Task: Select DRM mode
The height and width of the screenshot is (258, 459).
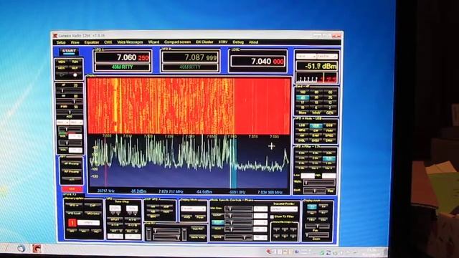Action: tap(329, 140)
